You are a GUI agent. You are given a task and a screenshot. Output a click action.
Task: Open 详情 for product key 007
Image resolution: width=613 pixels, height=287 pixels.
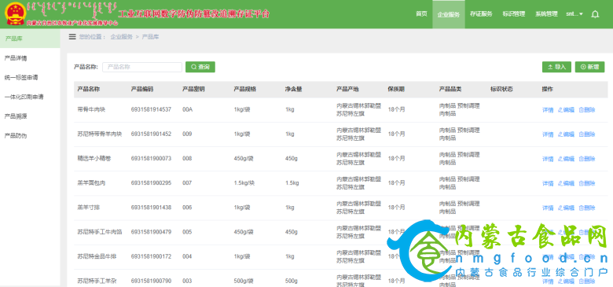(548, 183)
